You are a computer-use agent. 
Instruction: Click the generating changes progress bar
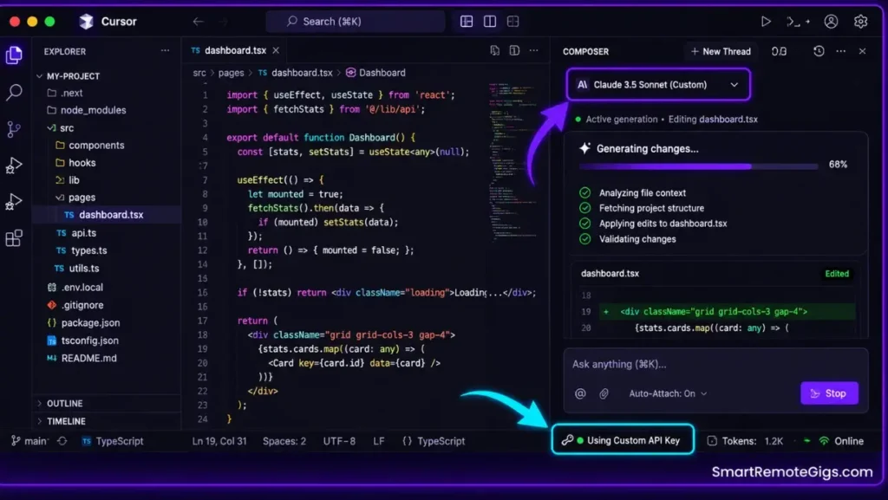[698, 166]
